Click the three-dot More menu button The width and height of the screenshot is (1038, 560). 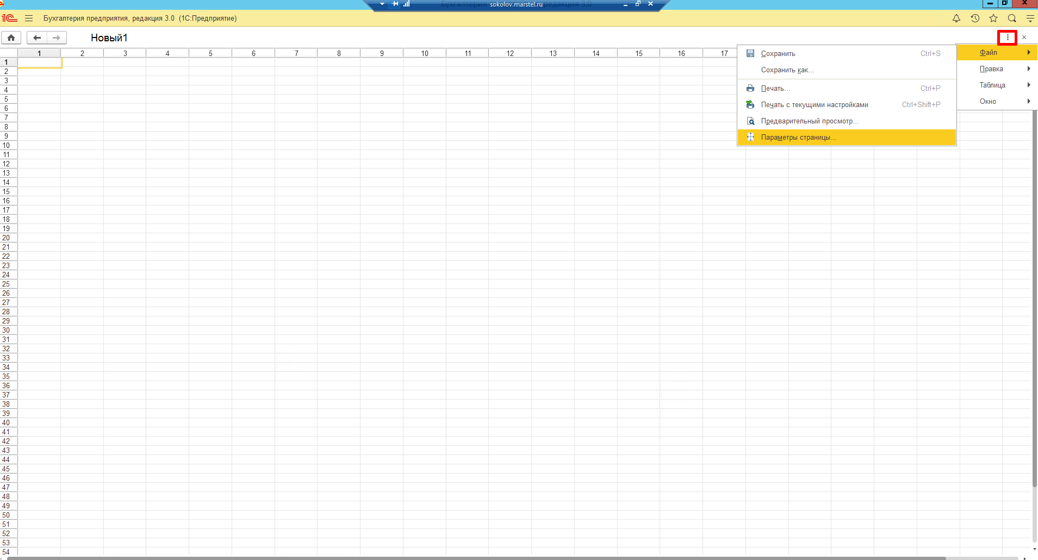[1008, 38]
